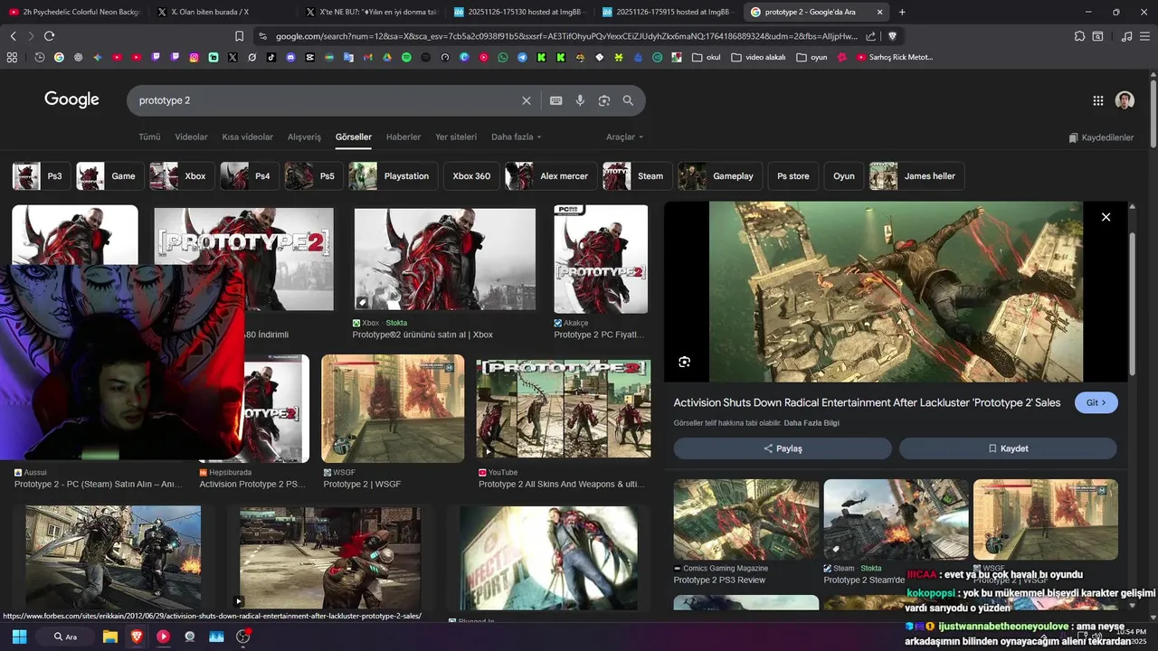The width and height of the screenshot is (1158, 651).
Task: Open the Akakçe 'Prototype 2 PC Fiyat' thumbnail
Action: click(x=601, y=259)
